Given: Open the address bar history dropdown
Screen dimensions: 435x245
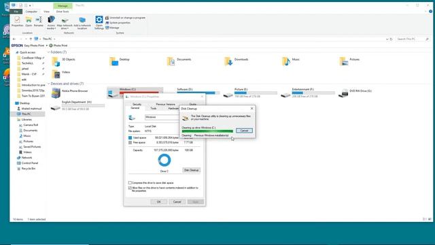Looking at the screenshot, I should [387, 39].
